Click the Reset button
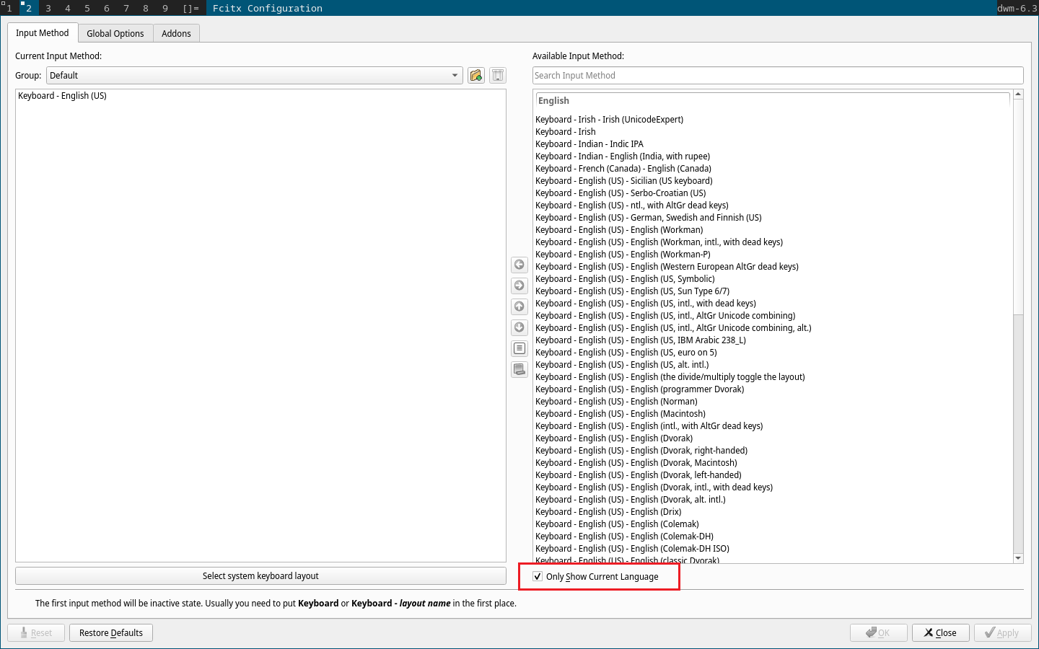Screen dimensions: 1039x649 click(x=35, y=633)
